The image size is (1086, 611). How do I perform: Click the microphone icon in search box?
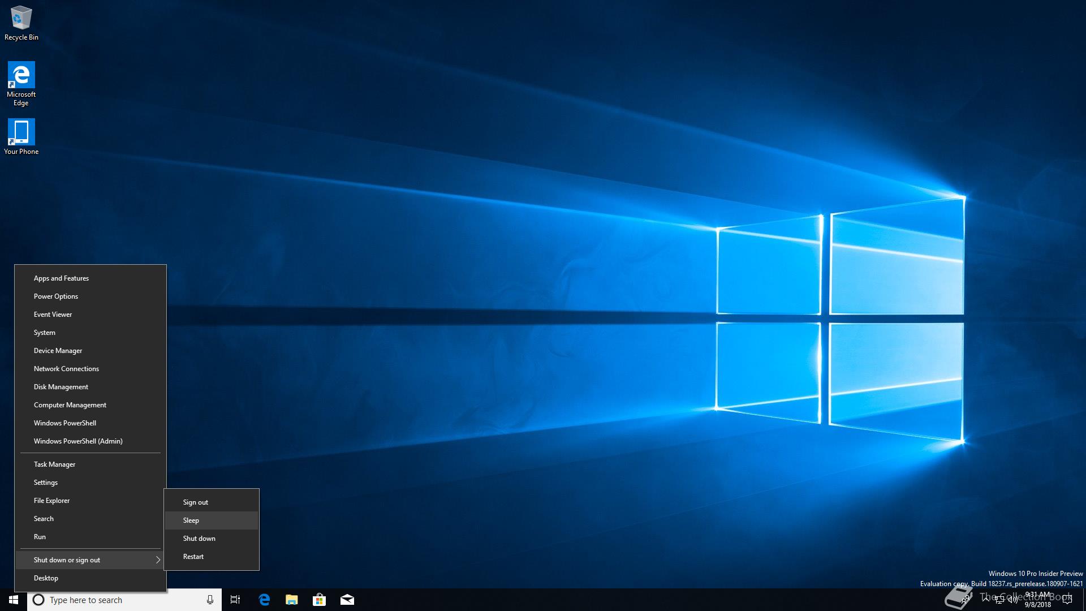(x=210, y=600)
